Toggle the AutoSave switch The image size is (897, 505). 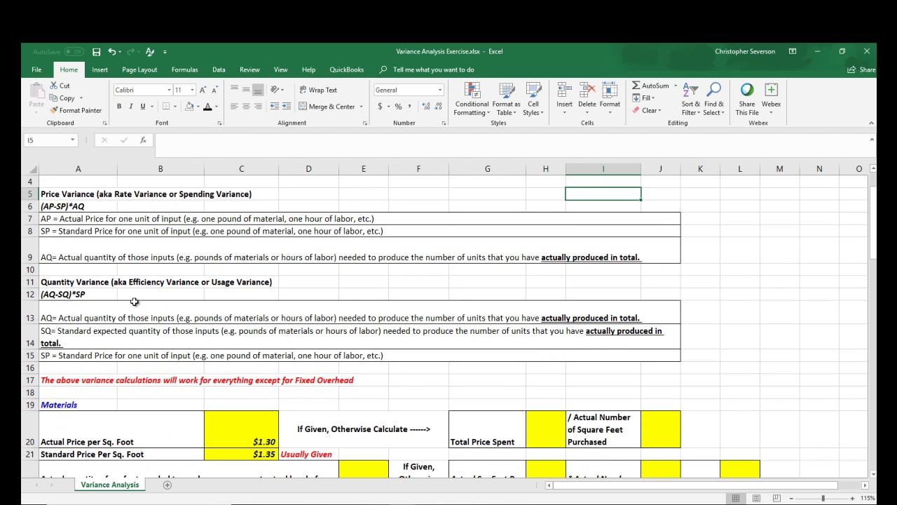click(73, 52)
